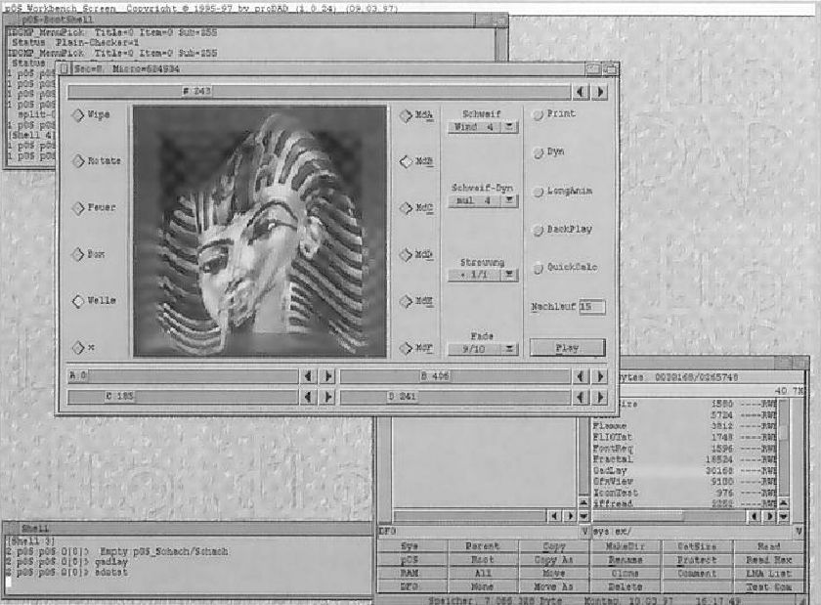Click the left file pane's scroll-up arrow
The image size is (821, 605).
(x=583, y=502)
